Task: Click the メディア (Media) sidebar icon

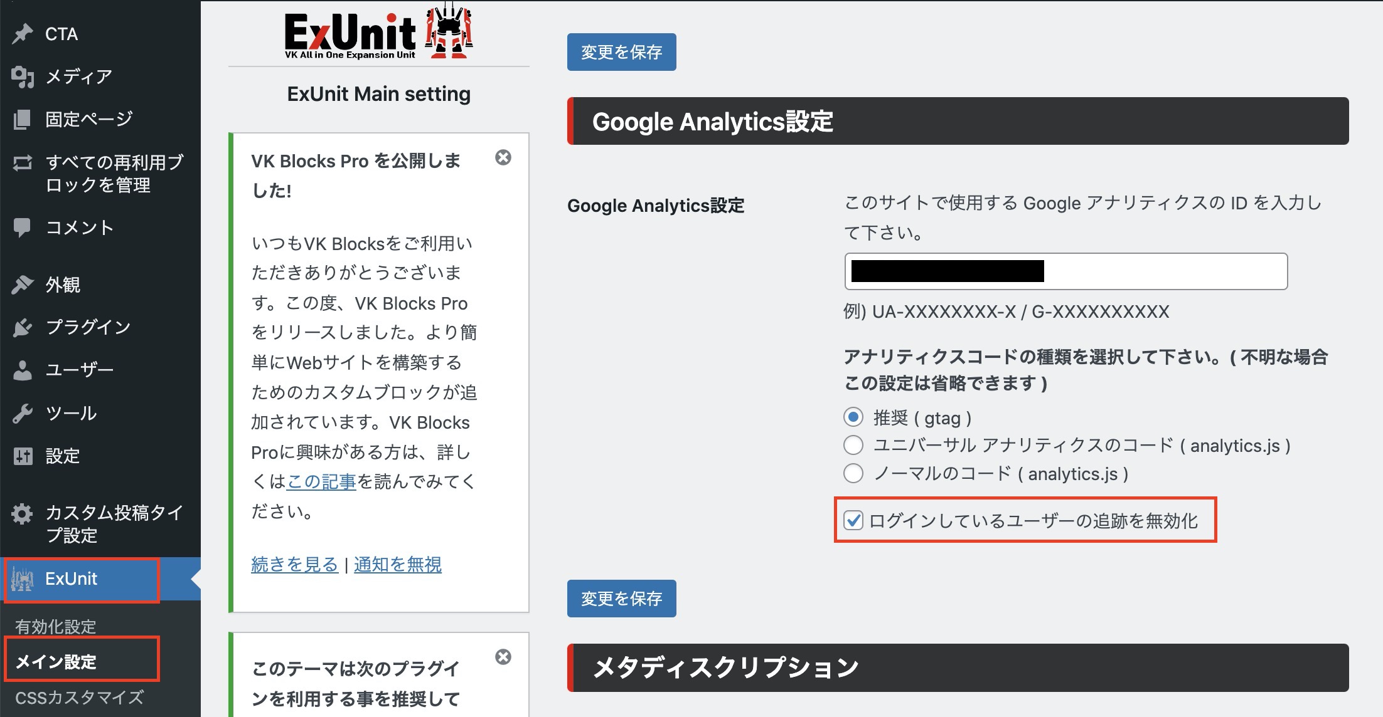Action: 23,76
